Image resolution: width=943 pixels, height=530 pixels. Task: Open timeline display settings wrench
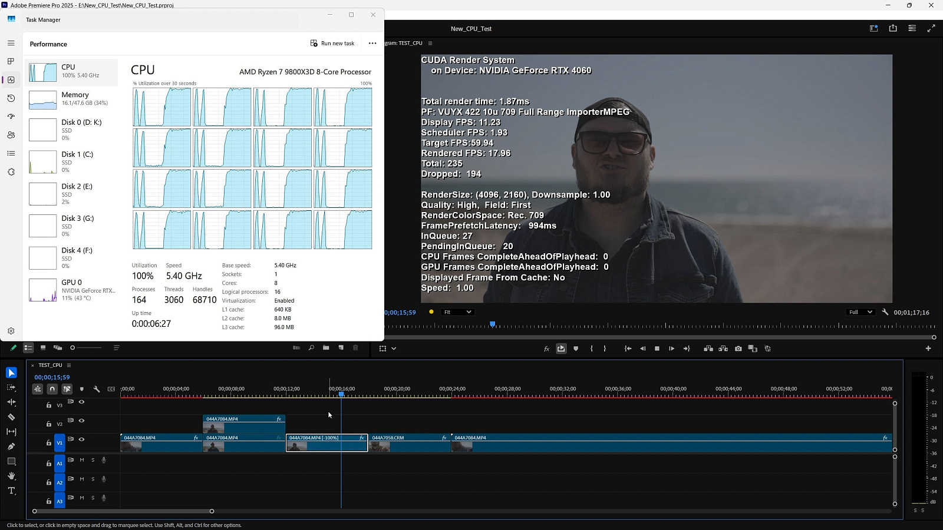pyautogui.click(x=97, y=389)
